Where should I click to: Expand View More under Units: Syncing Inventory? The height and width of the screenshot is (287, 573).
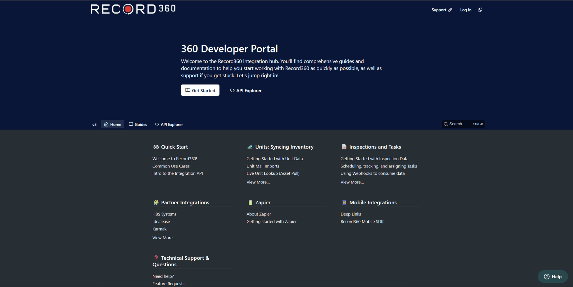click(x=258, y=182)
